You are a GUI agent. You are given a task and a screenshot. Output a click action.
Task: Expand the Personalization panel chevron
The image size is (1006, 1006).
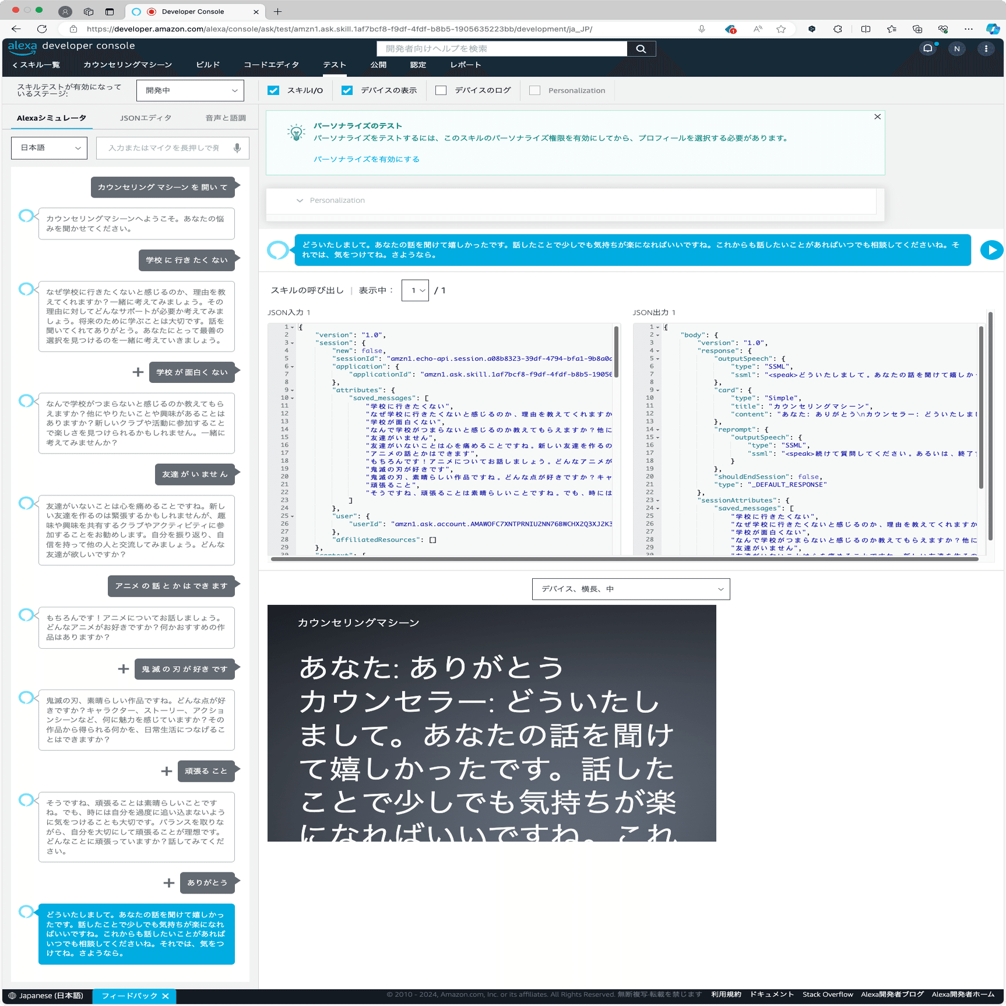click(301, 201)
